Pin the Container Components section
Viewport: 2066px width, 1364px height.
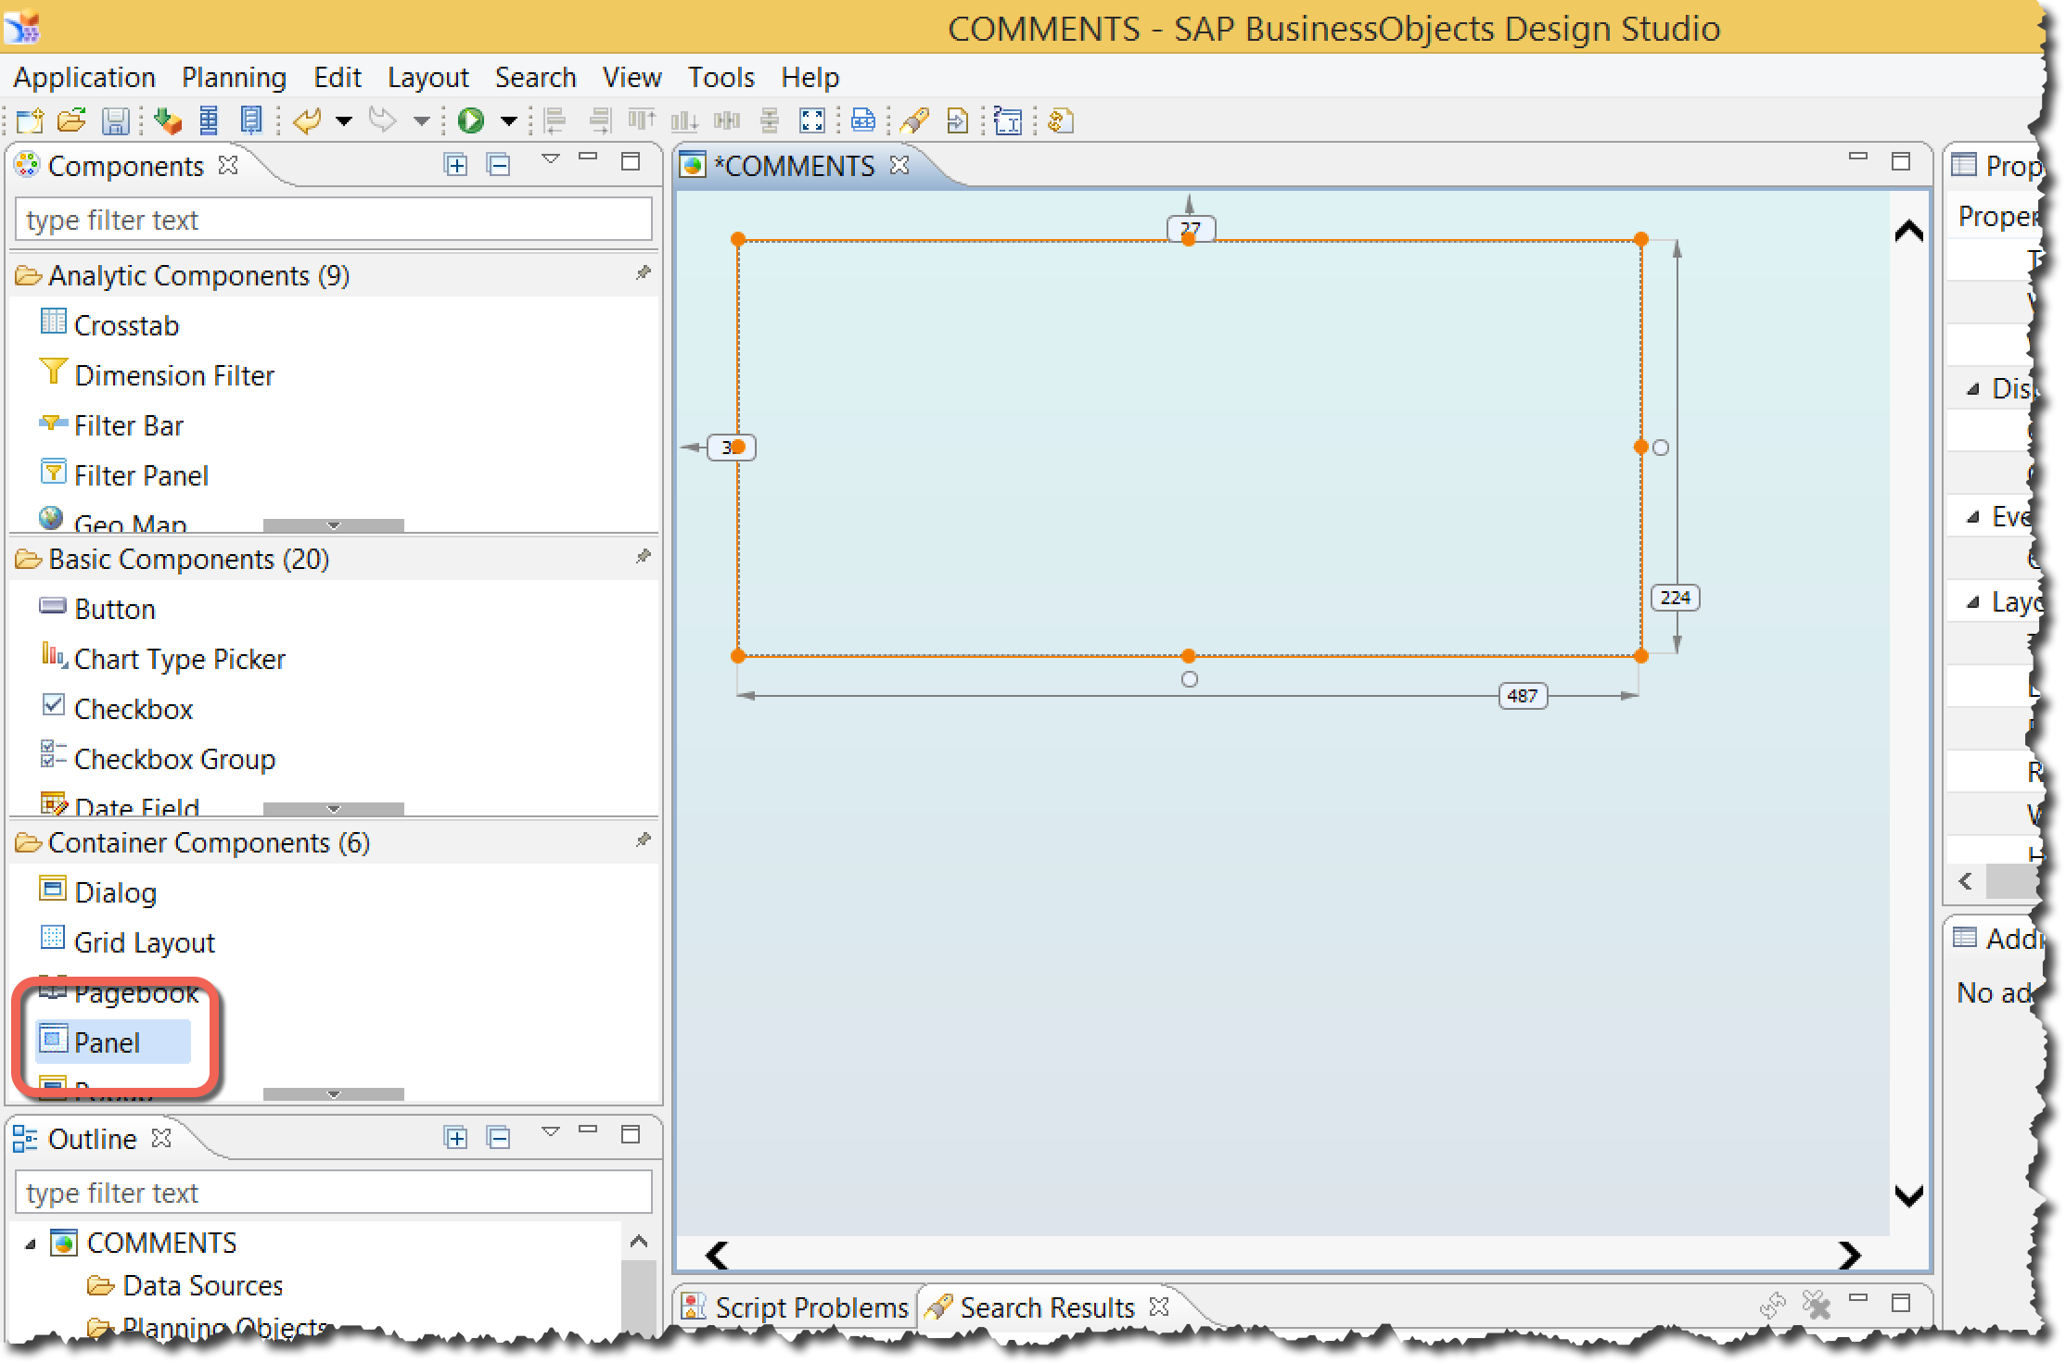[644, 840]
